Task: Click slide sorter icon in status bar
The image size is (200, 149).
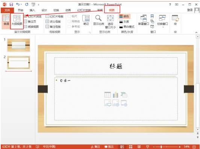Action: click(x=131, y=147)
